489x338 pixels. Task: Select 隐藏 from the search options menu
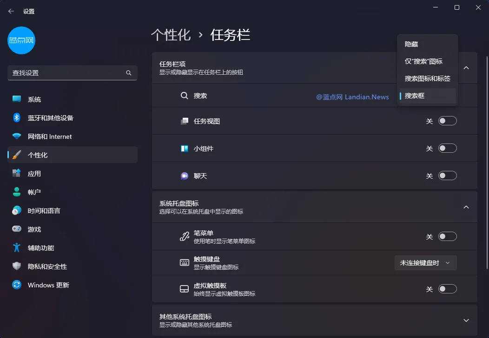[x=410, y=44]
